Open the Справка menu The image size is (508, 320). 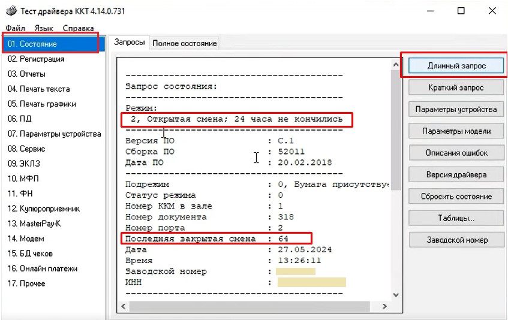(x=78, y=28)
